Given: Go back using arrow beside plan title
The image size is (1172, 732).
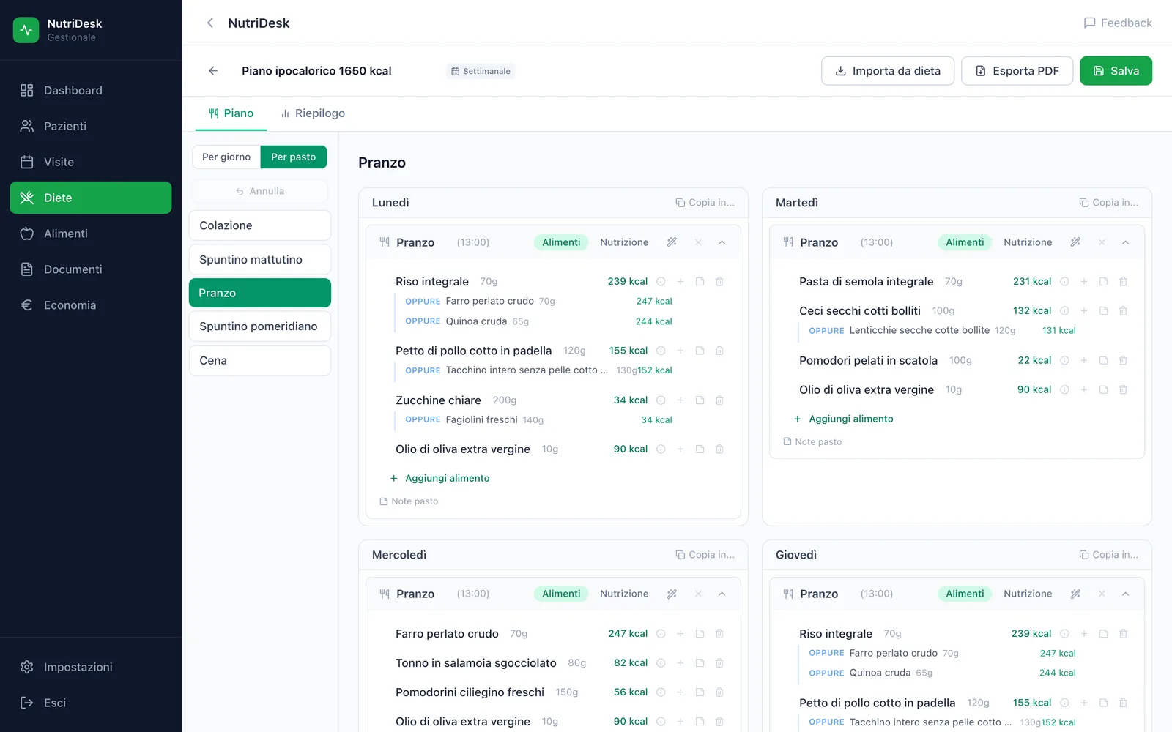Looking at the screenshot, I should pos(213,71).
